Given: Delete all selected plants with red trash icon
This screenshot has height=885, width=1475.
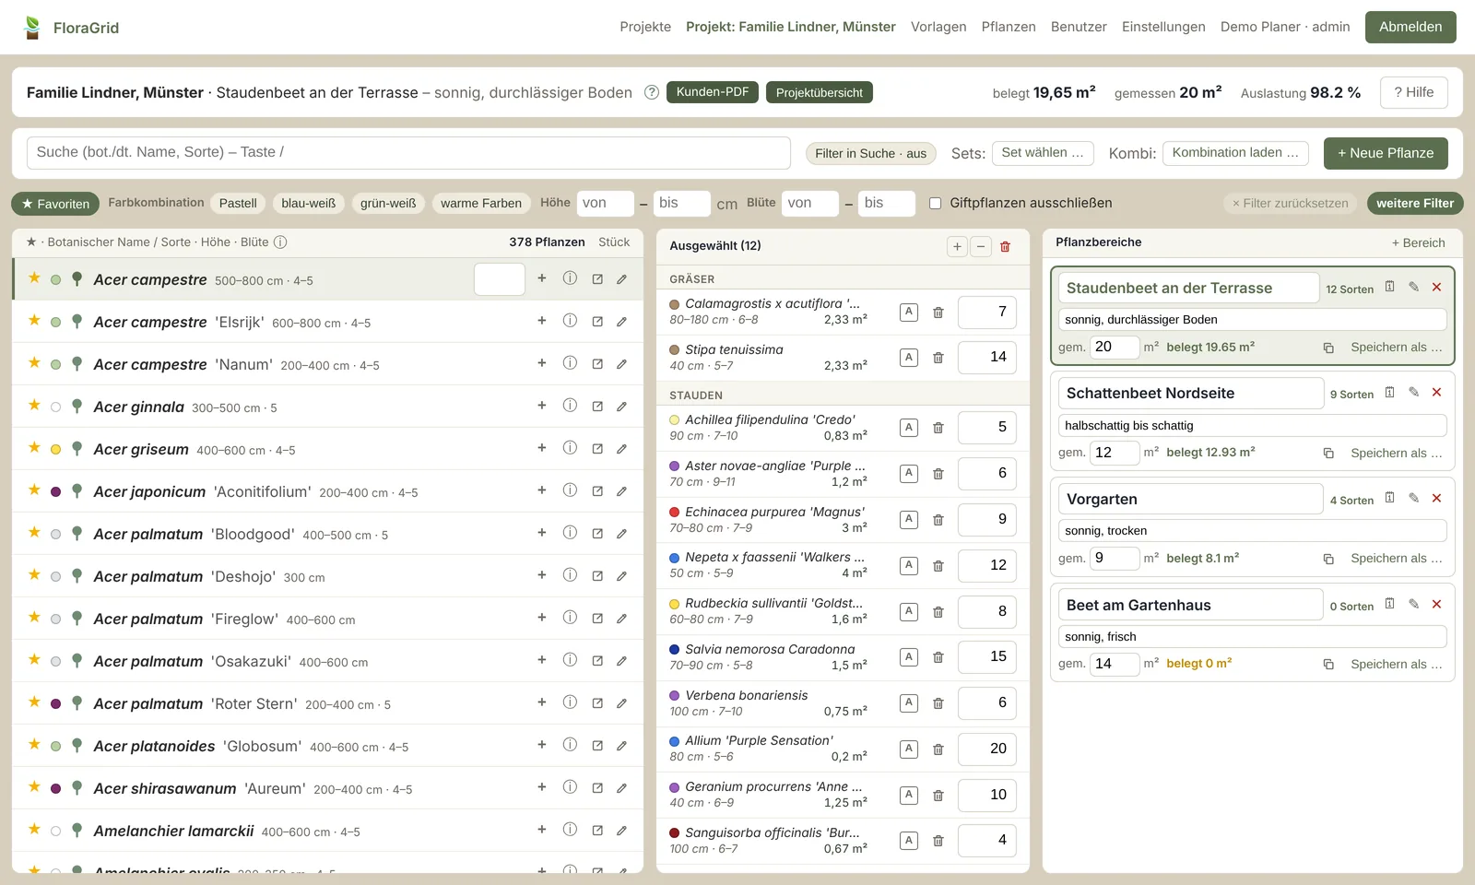Looking at the screenshot, I should tap(1005, 246).
